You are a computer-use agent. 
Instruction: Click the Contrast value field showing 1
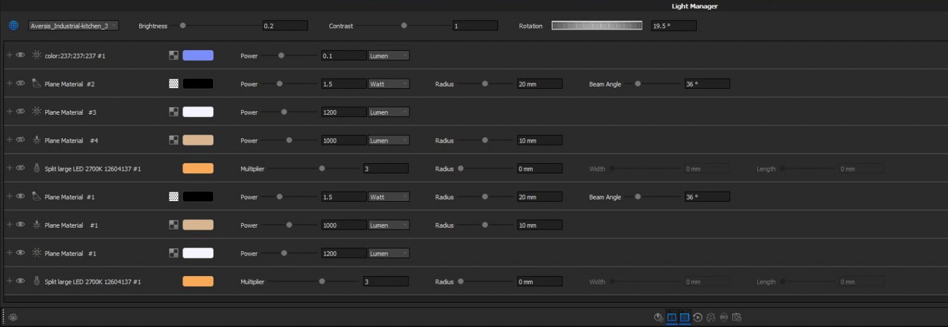click(475, 25)
